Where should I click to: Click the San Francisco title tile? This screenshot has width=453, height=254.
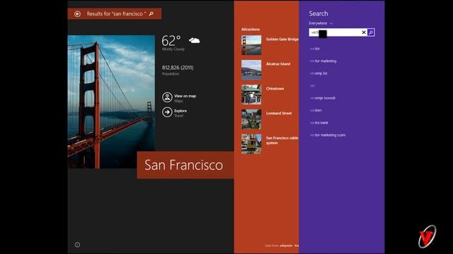(185, 165)
